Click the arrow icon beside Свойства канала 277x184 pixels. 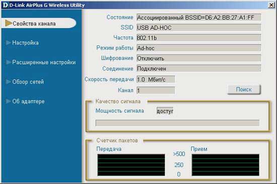[x=9, y=23]
